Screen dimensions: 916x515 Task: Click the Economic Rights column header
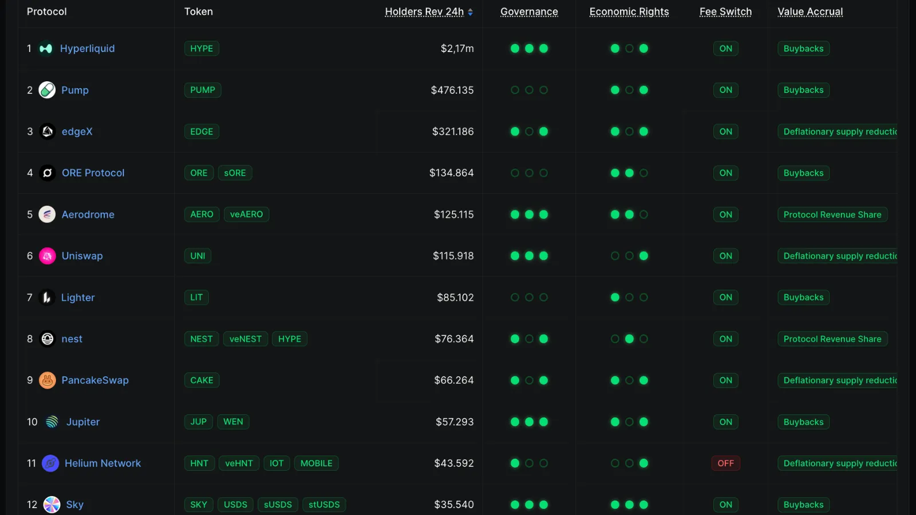click(629, 12)
